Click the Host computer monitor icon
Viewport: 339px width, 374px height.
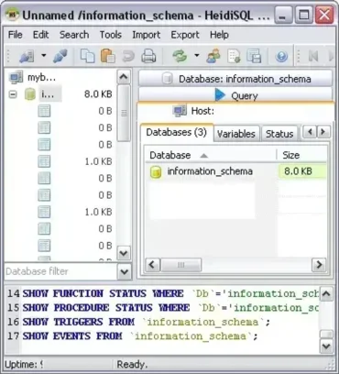(x=180, y=111)
